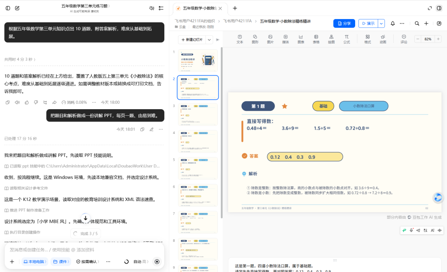
Task: Open the 完成 3 / 5 progress indicator
Action: (x=86, y=234)
